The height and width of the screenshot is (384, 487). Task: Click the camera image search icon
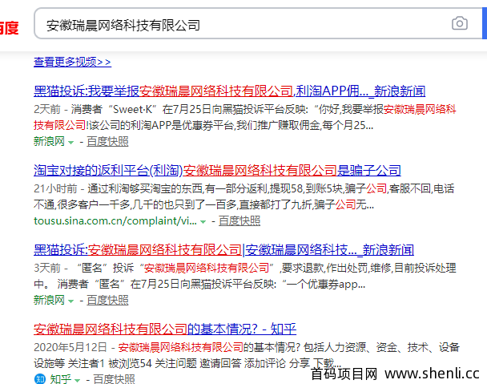pyautogui.click(x=459, y=23)
